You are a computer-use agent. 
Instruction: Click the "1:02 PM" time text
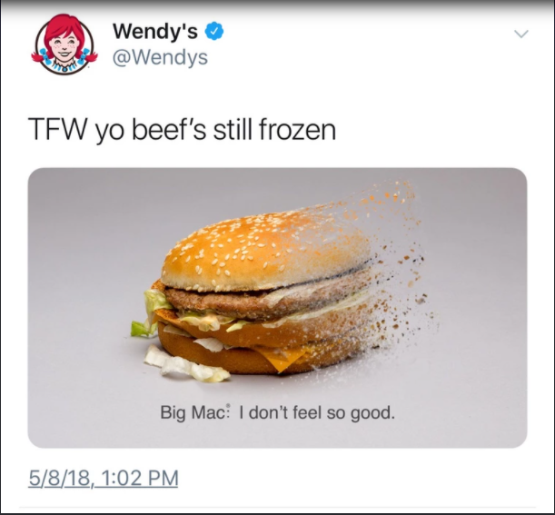[140, 478]
